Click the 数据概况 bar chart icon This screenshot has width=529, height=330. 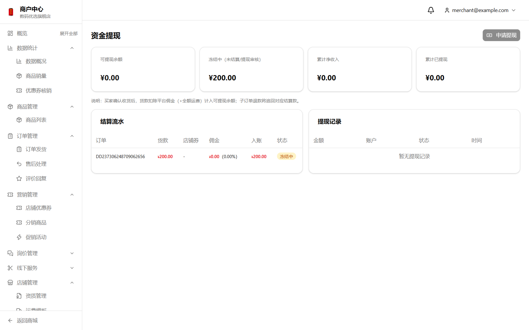pos(19,61)
